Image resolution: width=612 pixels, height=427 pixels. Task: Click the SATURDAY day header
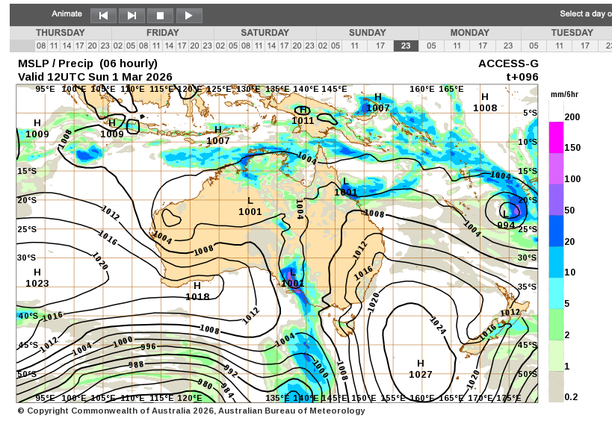tap(265, 33)
